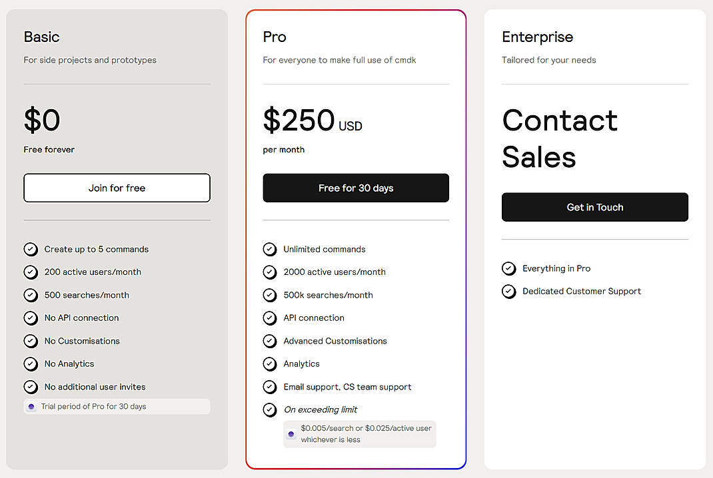This screenshot has width=713, height=478.
Task: Select the Pro plan heading
Action: [274, 37]
